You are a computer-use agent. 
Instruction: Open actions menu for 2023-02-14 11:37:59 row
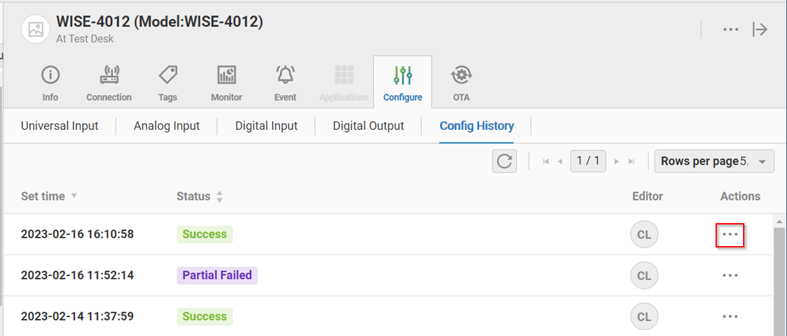730,316
